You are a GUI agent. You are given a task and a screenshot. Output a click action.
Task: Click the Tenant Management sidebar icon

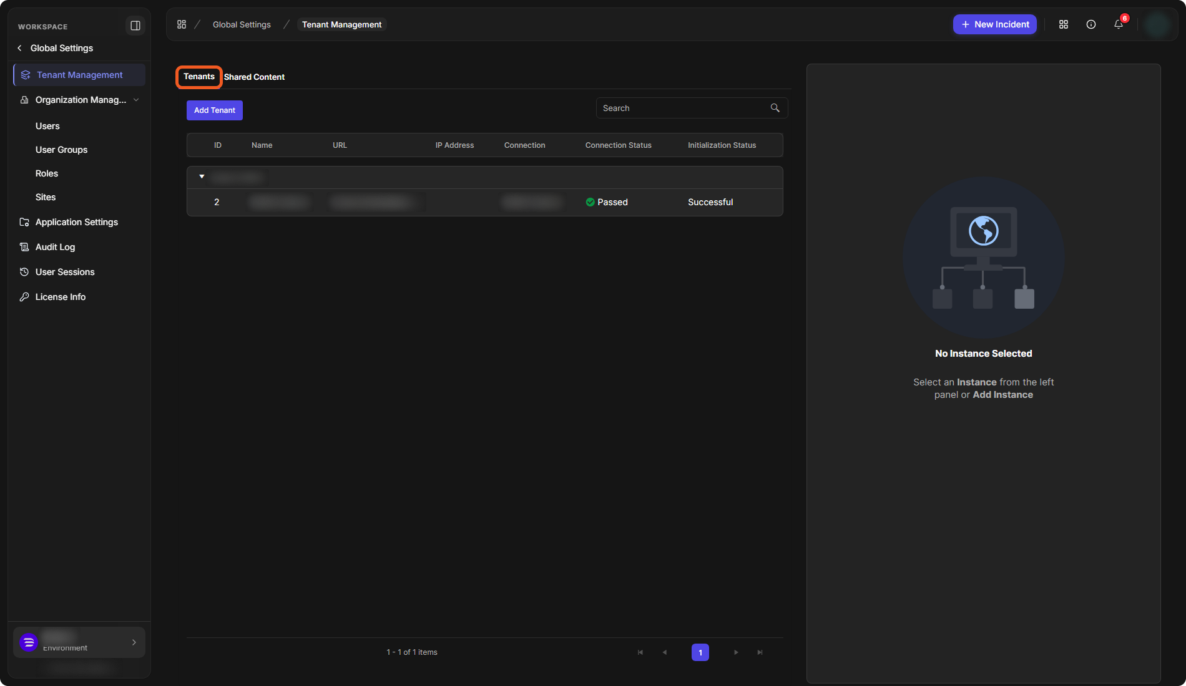[x=26, y=75]
